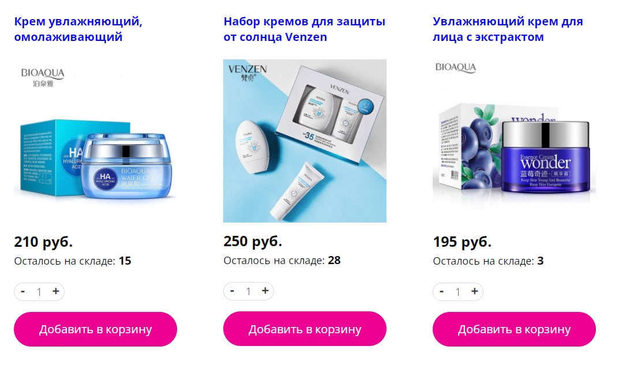The image size is (619, 365).
Task: Increase quantity of the 195 руб. cream
Action: (475, 292)
